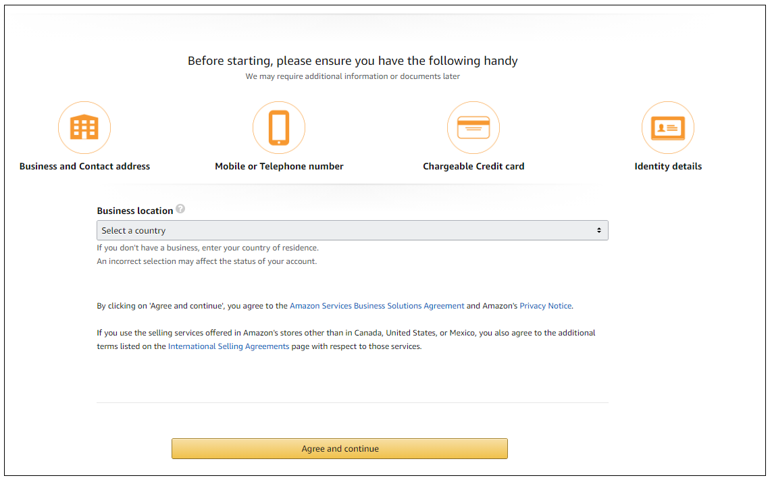The width and height of the screenshot is (770, 480).
Task: Click the Before starting heading text
Action: click(x=353, y=61)
